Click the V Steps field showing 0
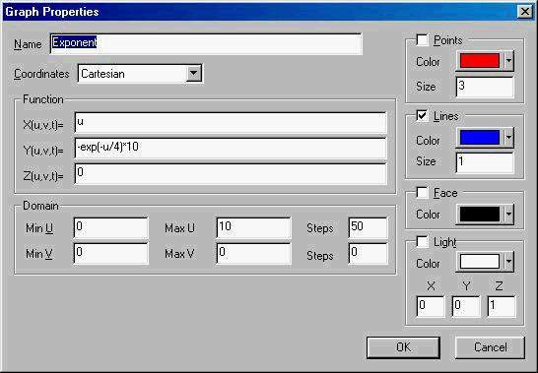The height and width of the screenshot is (373, 538). 368,253
